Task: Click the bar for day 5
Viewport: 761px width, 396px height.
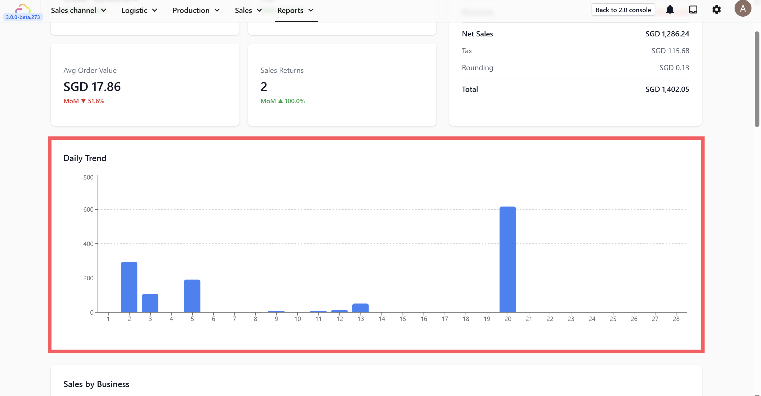Action: pyautogui.click(x=192, y=296)
